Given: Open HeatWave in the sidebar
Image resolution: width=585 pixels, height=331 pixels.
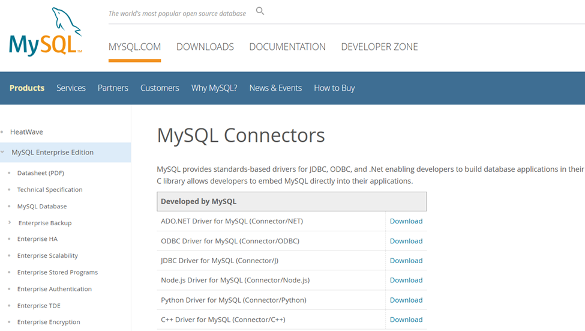Looking at the screenshot, I should (x=26, y=132).
